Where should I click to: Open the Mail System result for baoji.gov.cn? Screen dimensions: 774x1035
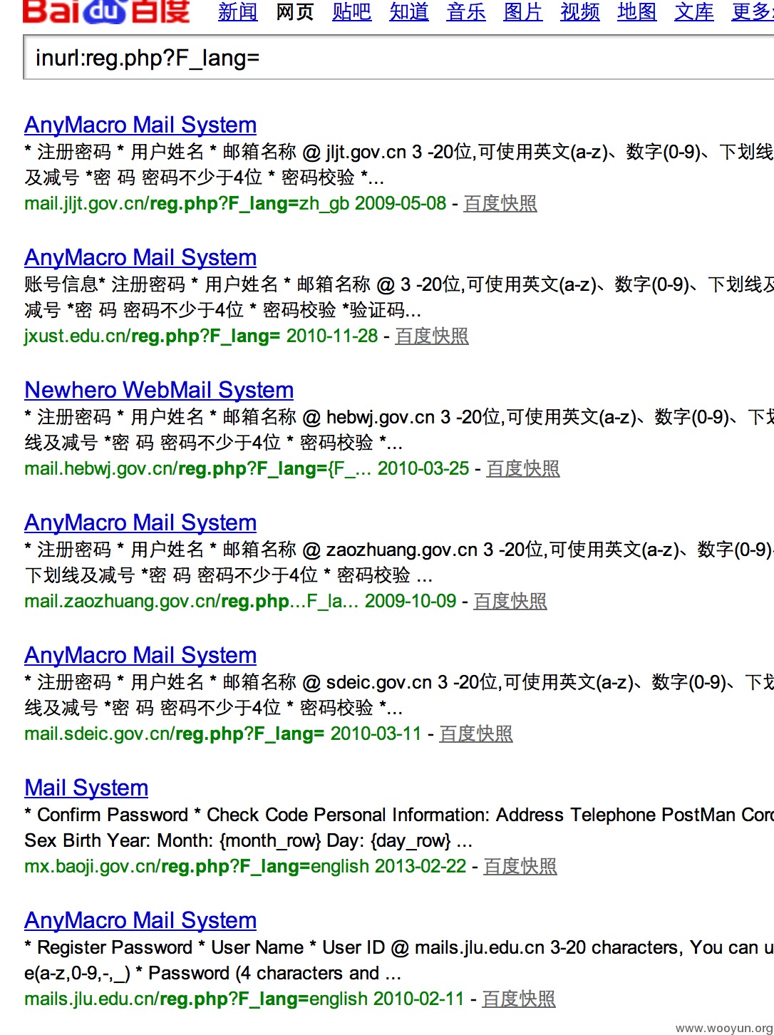(86, 788)
